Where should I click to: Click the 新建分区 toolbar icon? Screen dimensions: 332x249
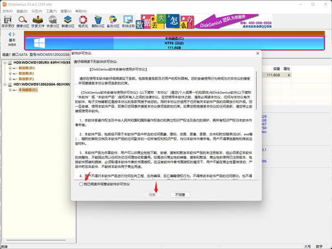(x=68, y=22)
